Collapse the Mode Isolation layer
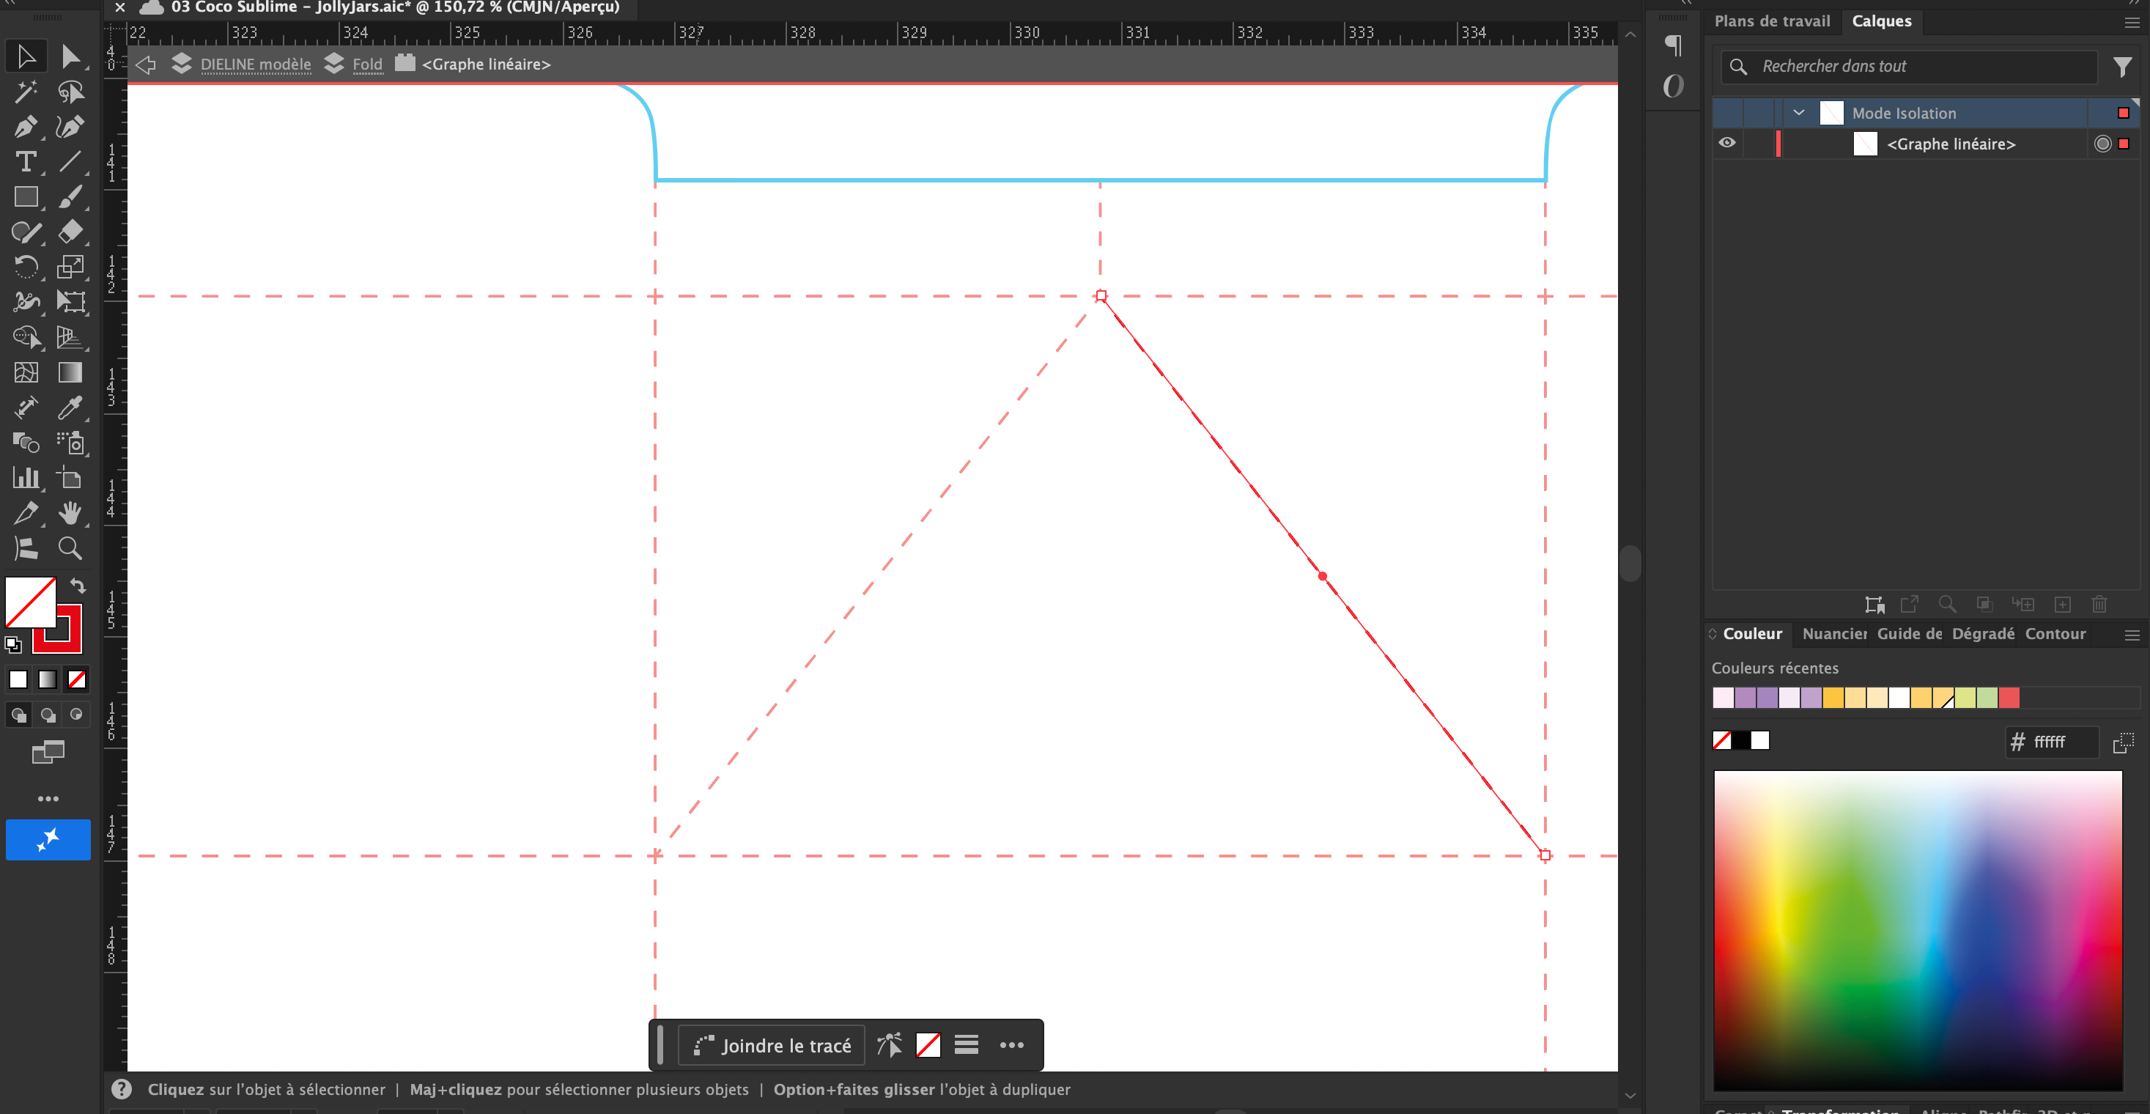 [1798, 113]
